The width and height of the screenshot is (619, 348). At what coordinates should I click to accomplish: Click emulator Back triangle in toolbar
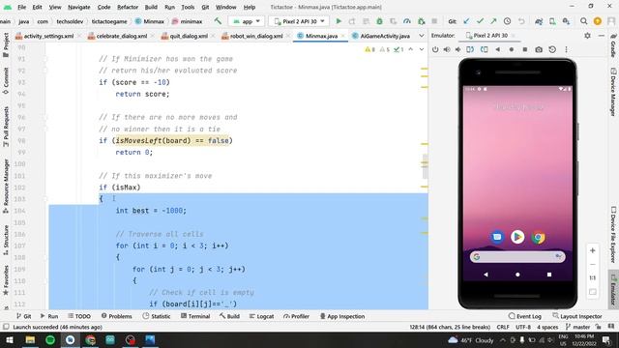(x=498, y=49)
